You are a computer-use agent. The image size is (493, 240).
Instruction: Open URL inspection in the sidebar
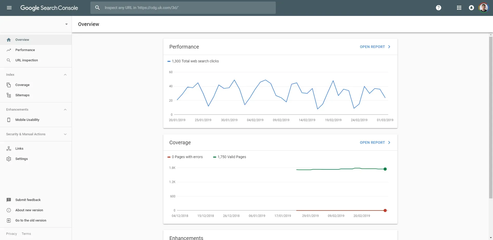[x=36, y=60]
